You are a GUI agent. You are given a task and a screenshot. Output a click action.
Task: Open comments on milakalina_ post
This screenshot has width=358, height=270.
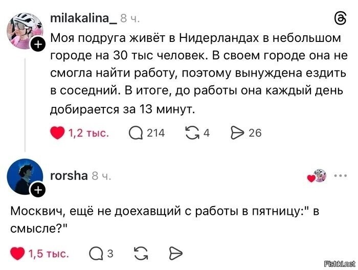136,133
